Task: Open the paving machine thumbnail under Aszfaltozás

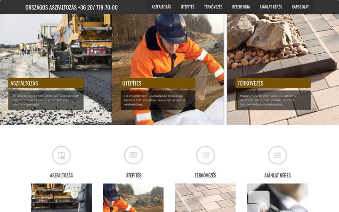Action: [61, 198]
